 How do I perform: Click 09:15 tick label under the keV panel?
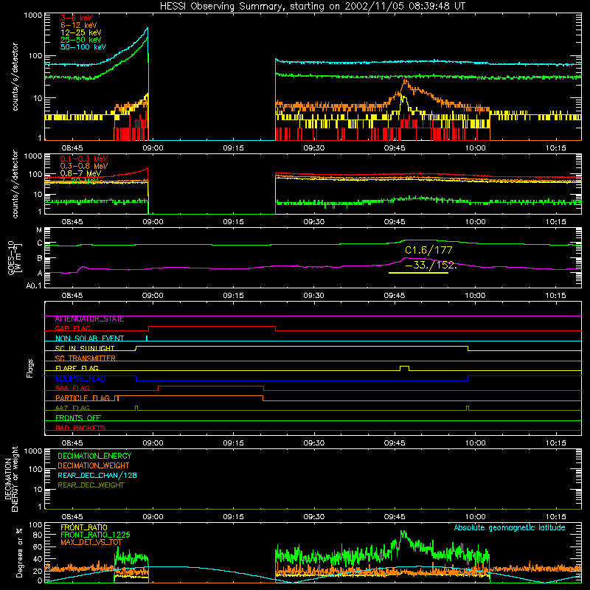click(233, 148)
